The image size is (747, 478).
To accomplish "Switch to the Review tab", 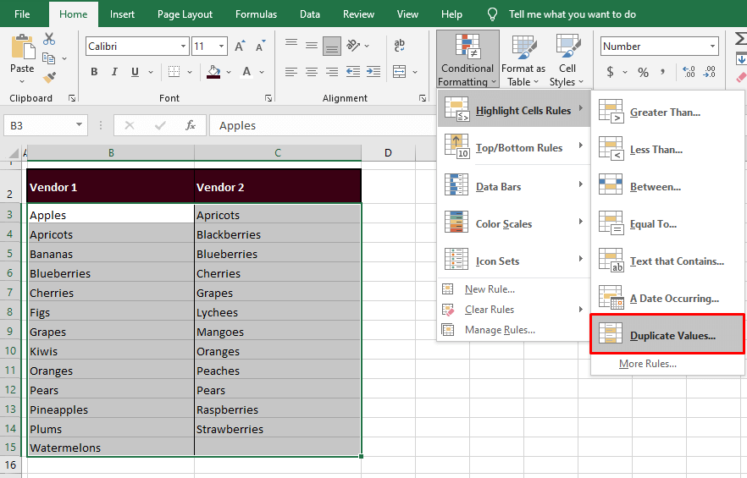I will (358, 14).
